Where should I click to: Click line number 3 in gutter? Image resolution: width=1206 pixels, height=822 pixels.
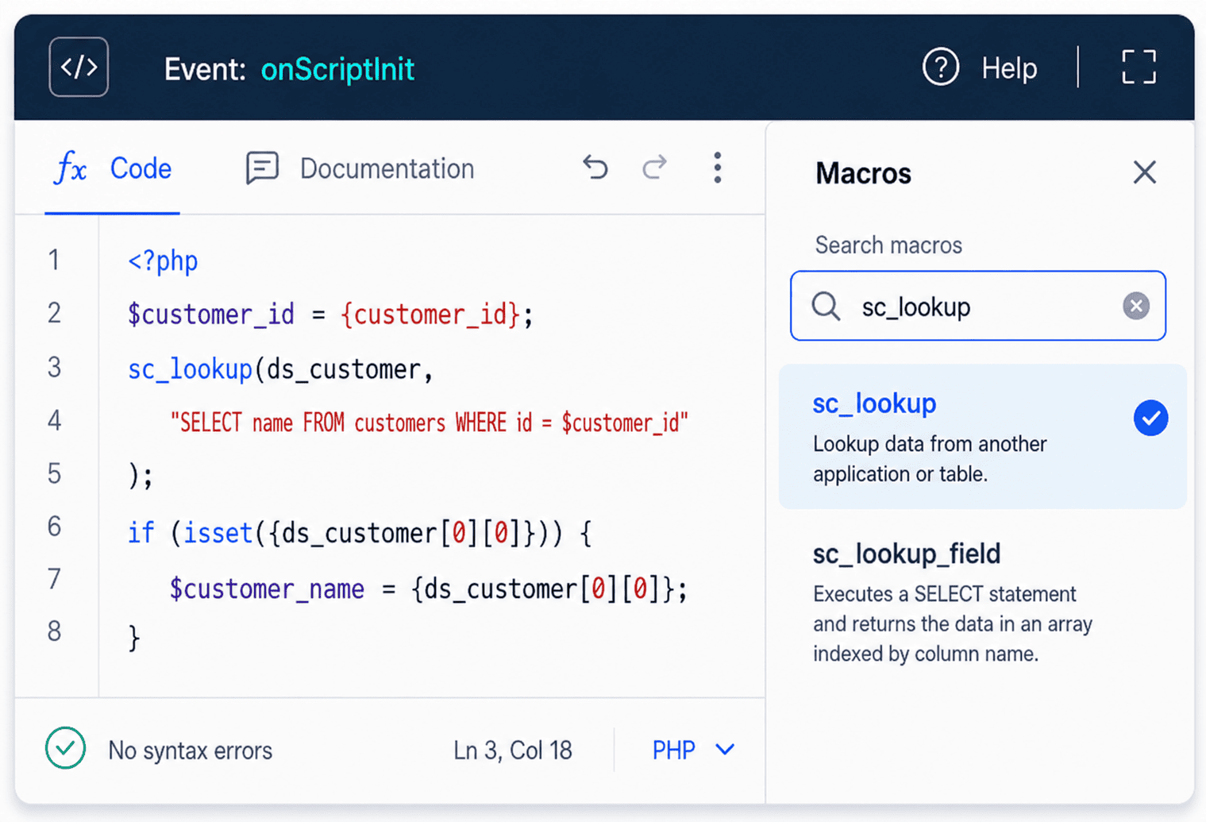[54, 367]
